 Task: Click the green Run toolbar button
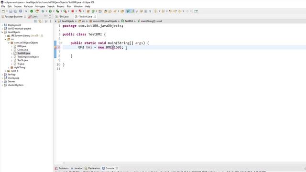click(x=50, y=11)
